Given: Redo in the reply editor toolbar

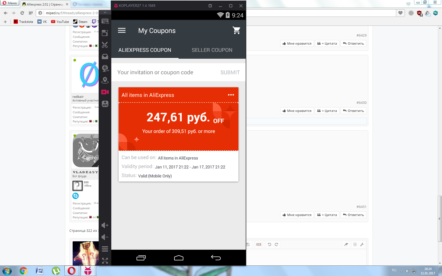Looking at the screenshot, I should click(x=277, y=244).
